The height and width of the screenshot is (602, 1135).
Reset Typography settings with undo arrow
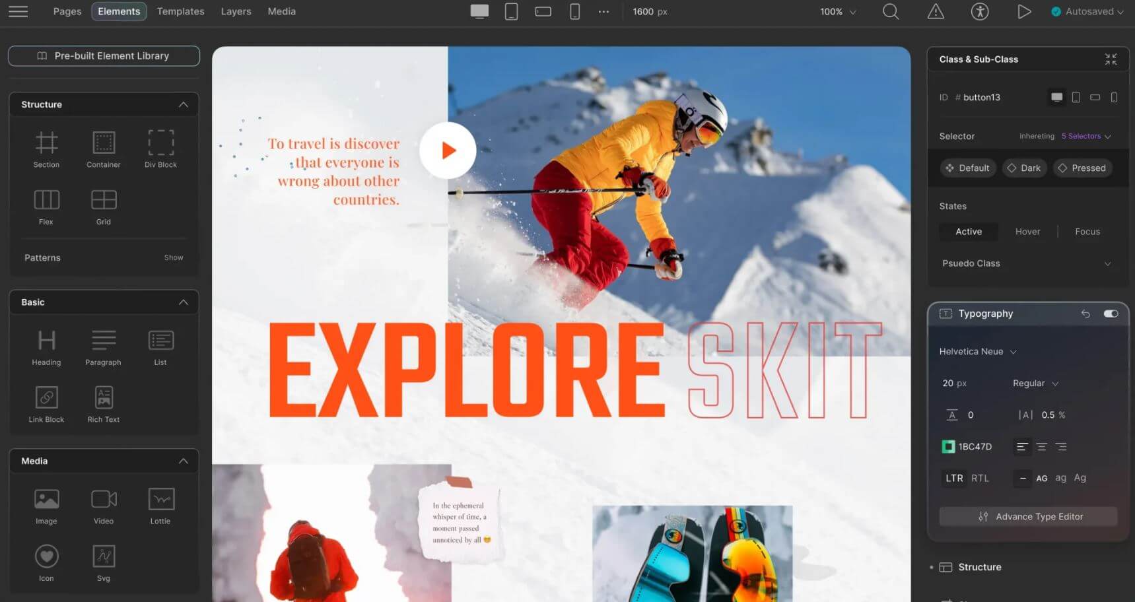(1085, 314)
